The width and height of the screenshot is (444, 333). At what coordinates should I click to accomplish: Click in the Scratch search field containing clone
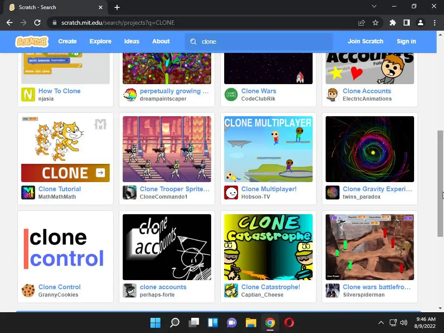[x=259, y=42]
